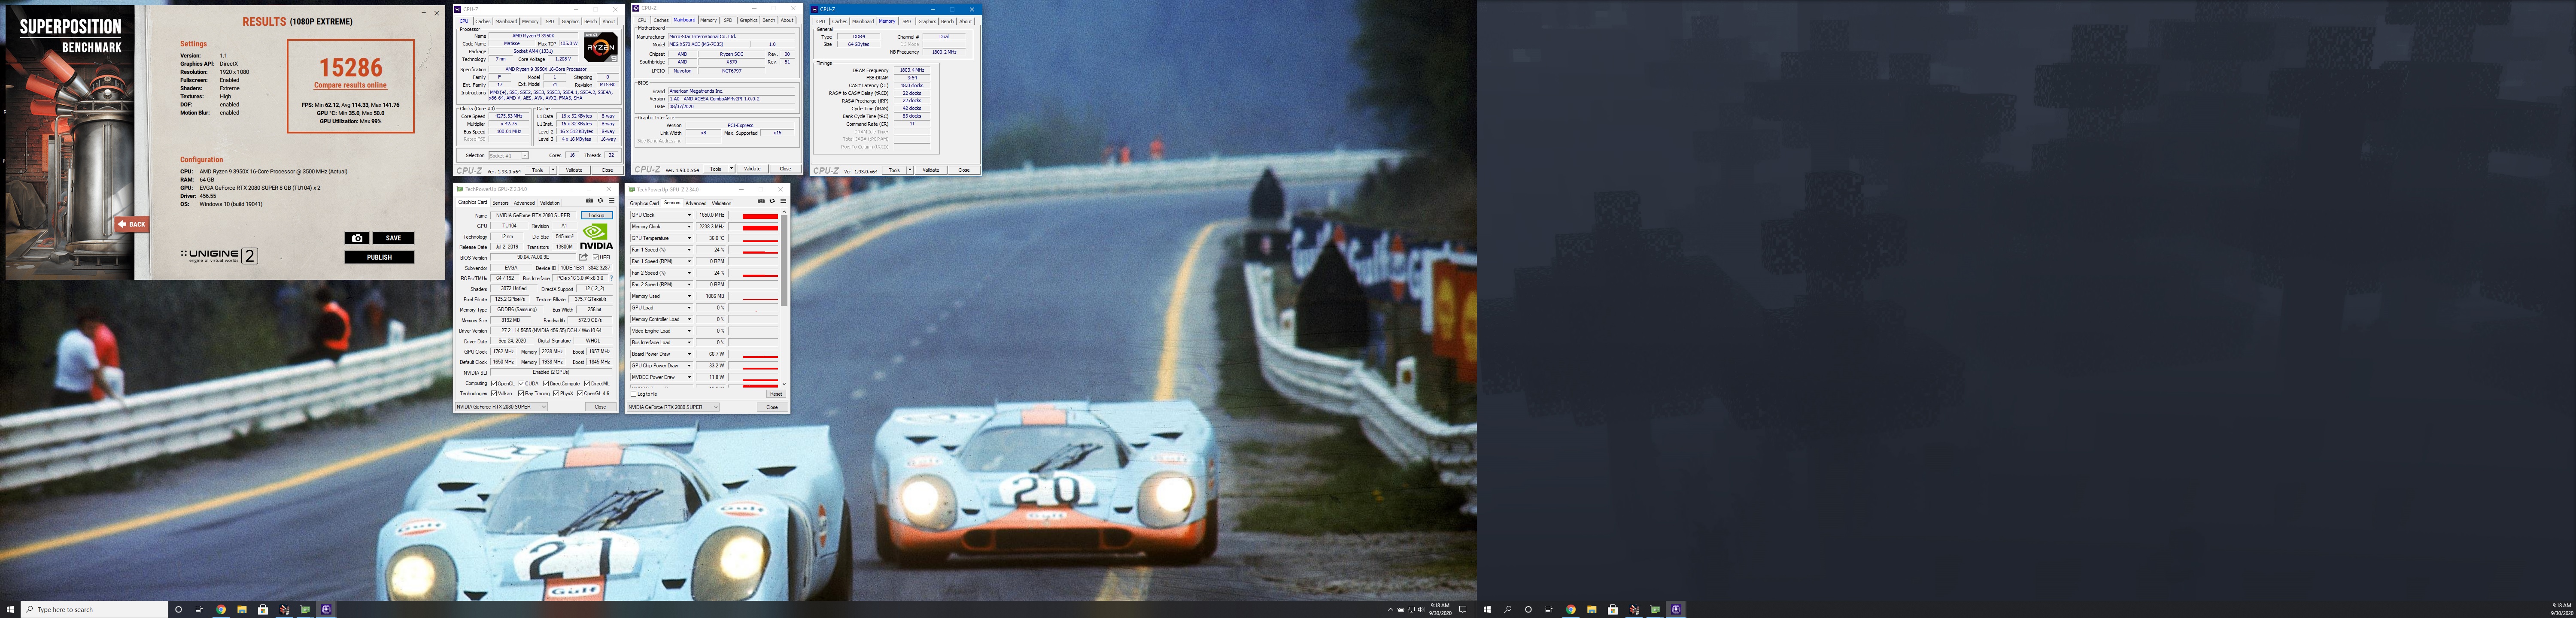
Task: Go back with the Superposition BACK button
Action: coord(132,224)
